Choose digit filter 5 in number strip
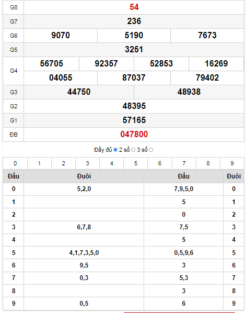 (x=136, y=163)
